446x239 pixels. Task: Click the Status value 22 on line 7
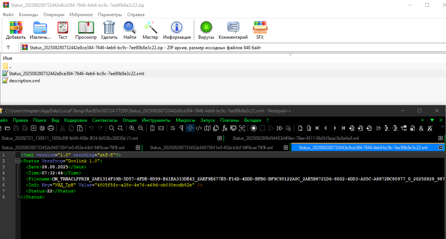point(49,191)
